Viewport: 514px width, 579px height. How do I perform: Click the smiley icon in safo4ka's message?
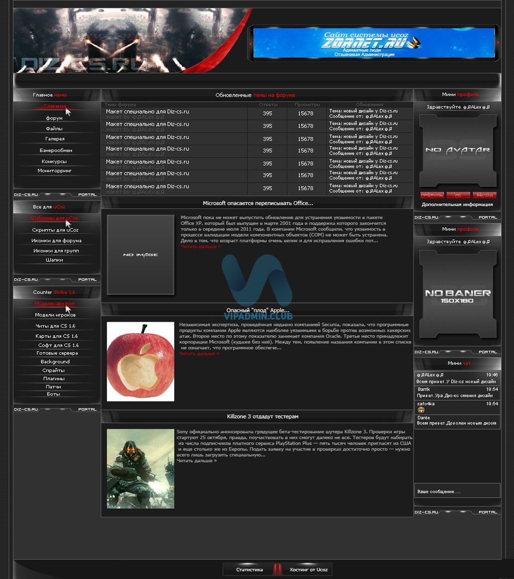421,410
